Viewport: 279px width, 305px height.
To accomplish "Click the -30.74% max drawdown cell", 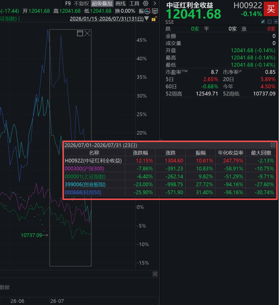I will pyautogui.click(x=264, y=192).
